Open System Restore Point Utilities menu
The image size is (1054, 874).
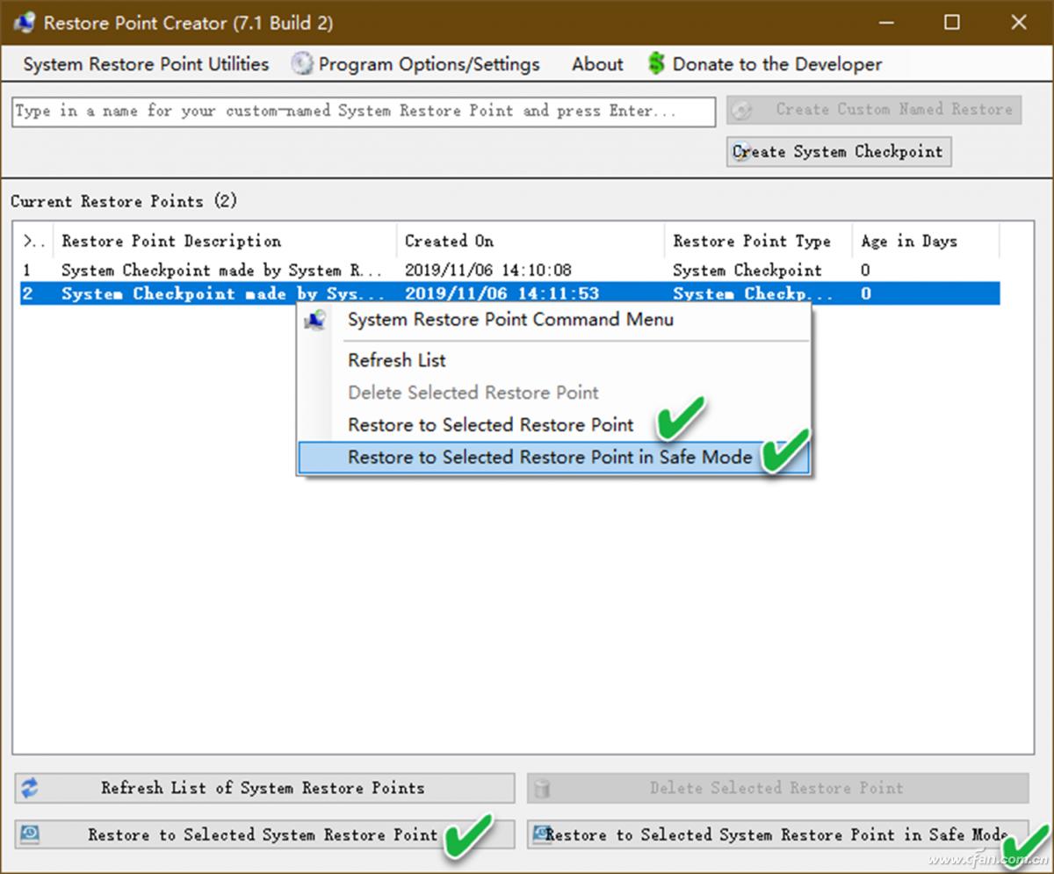click(x=146, y=64)
